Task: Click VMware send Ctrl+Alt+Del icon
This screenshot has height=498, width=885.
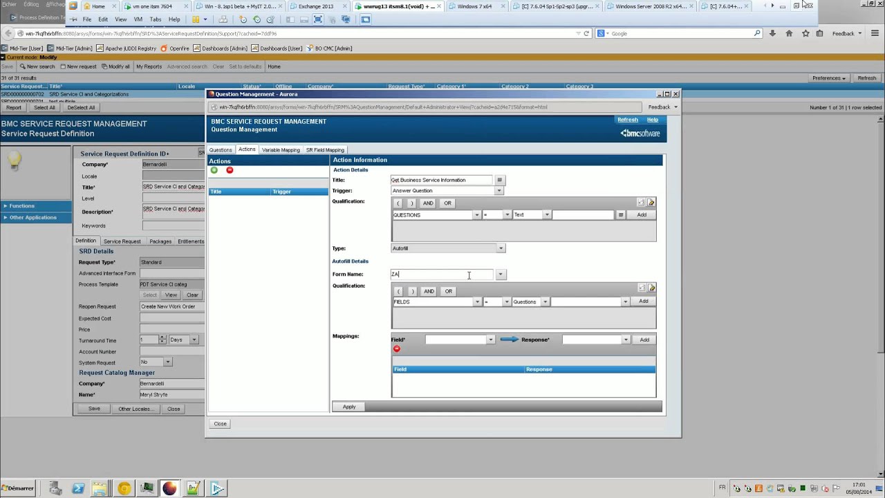Action: coord(223,19)
